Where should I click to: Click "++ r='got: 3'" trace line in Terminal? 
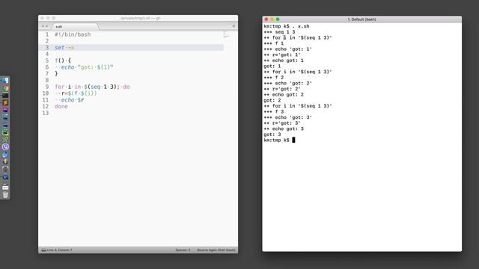pyautogui.click(x=282, y=123)
